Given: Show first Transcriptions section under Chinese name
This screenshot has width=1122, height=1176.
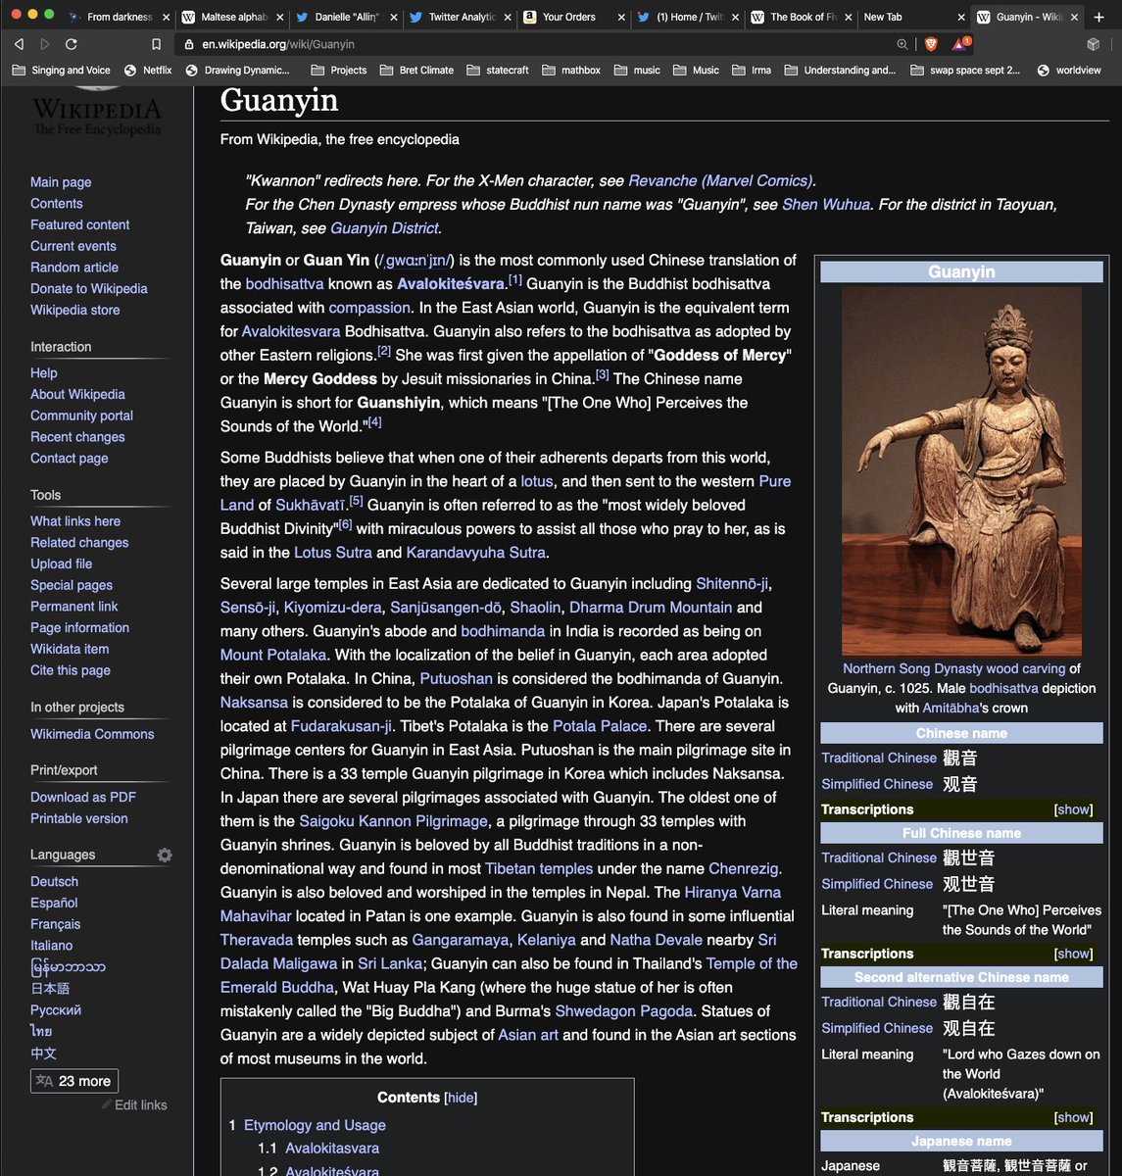Looking at the screenshot, I should tap(1073, 809).
